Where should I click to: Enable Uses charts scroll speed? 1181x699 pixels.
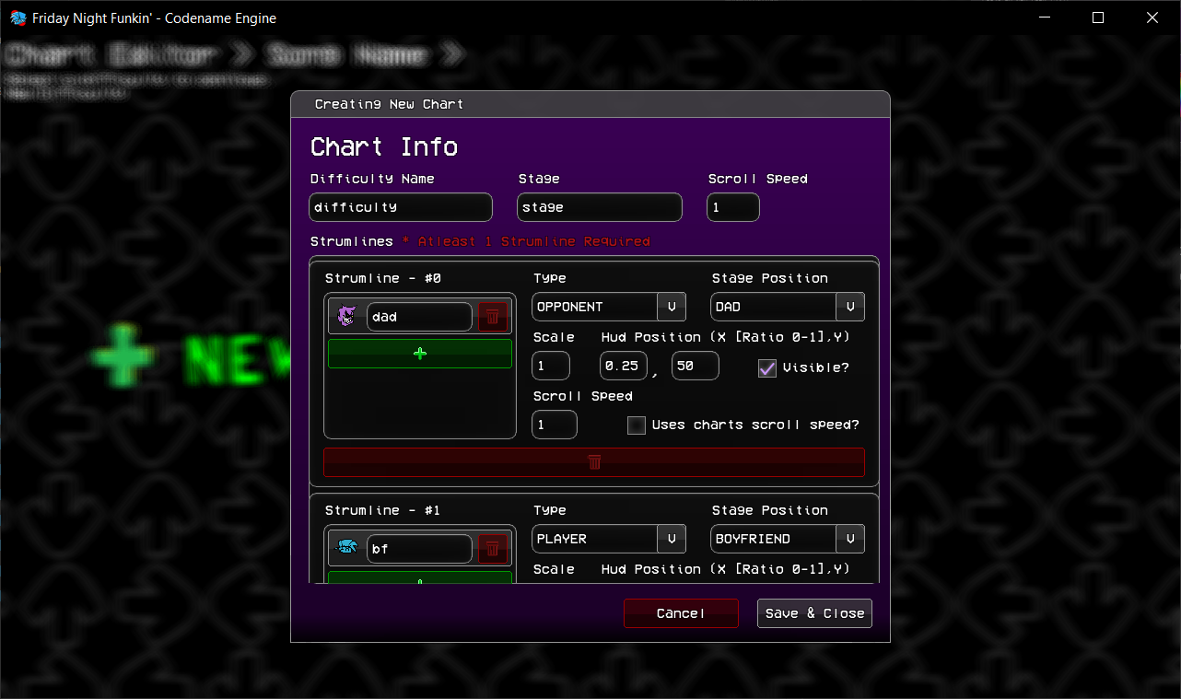click(636, 425)
